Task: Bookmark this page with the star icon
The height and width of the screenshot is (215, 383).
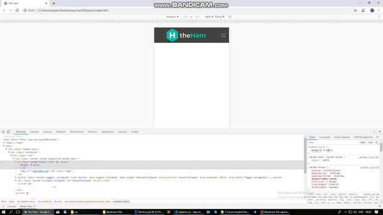Action: click(x=355, y=10)
